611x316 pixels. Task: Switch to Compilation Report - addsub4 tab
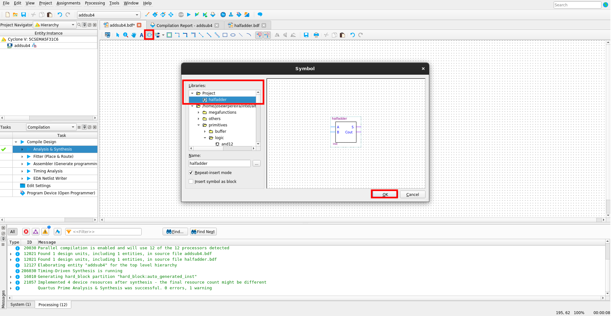pos(184,25)
